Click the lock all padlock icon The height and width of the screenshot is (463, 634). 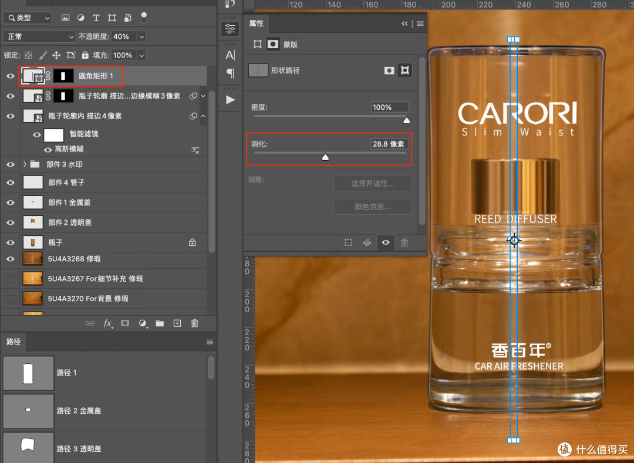tap(85, 55)
